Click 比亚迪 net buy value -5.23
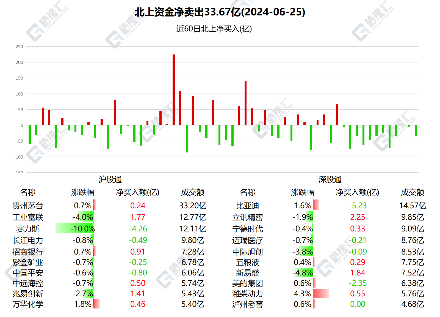The height and width of the screenshot is (317, 440). (x=358, y=206)
